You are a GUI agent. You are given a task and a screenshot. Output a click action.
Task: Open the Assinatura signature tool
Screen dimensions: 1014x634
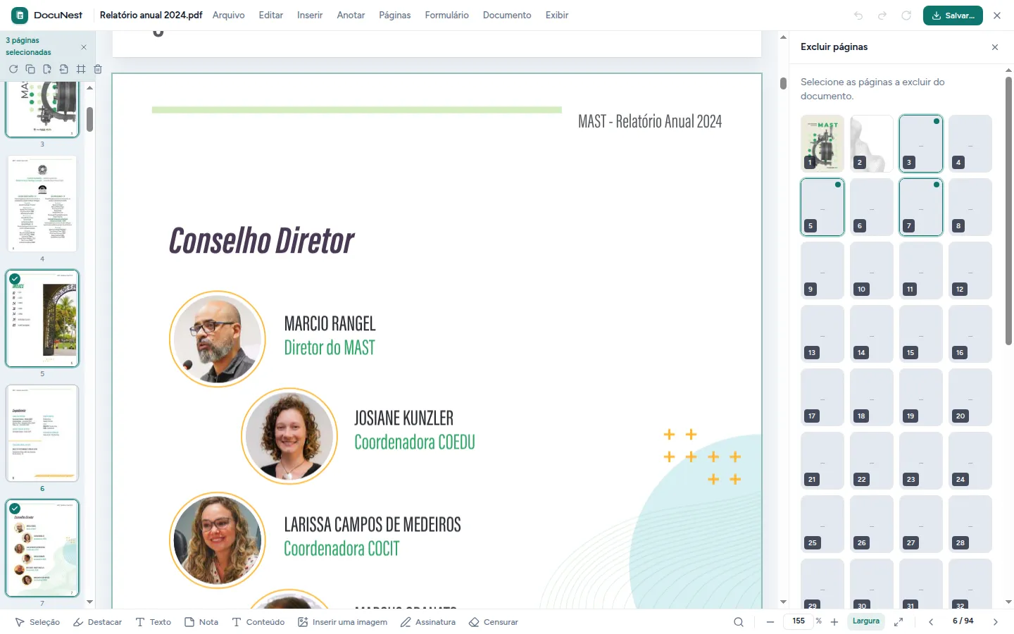tap(428, 622)
